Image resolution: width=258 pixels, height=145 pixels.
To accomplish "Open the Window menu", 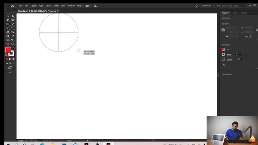I will pyautogui.click(x=71, y=6).
